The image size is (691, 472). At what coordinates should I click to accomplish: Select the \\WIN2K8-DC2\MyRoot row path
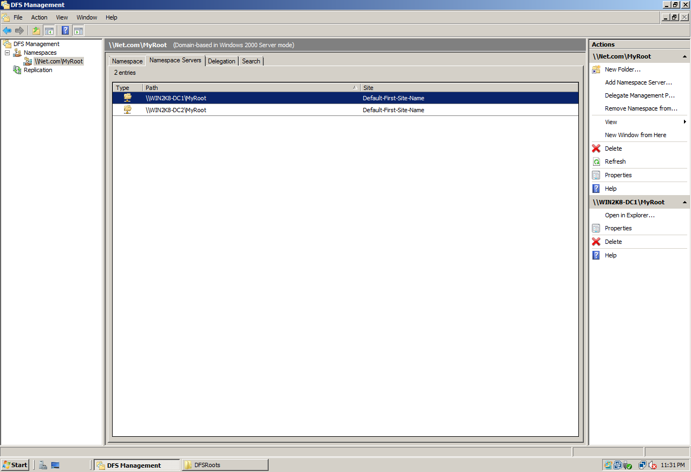[176, 110]
